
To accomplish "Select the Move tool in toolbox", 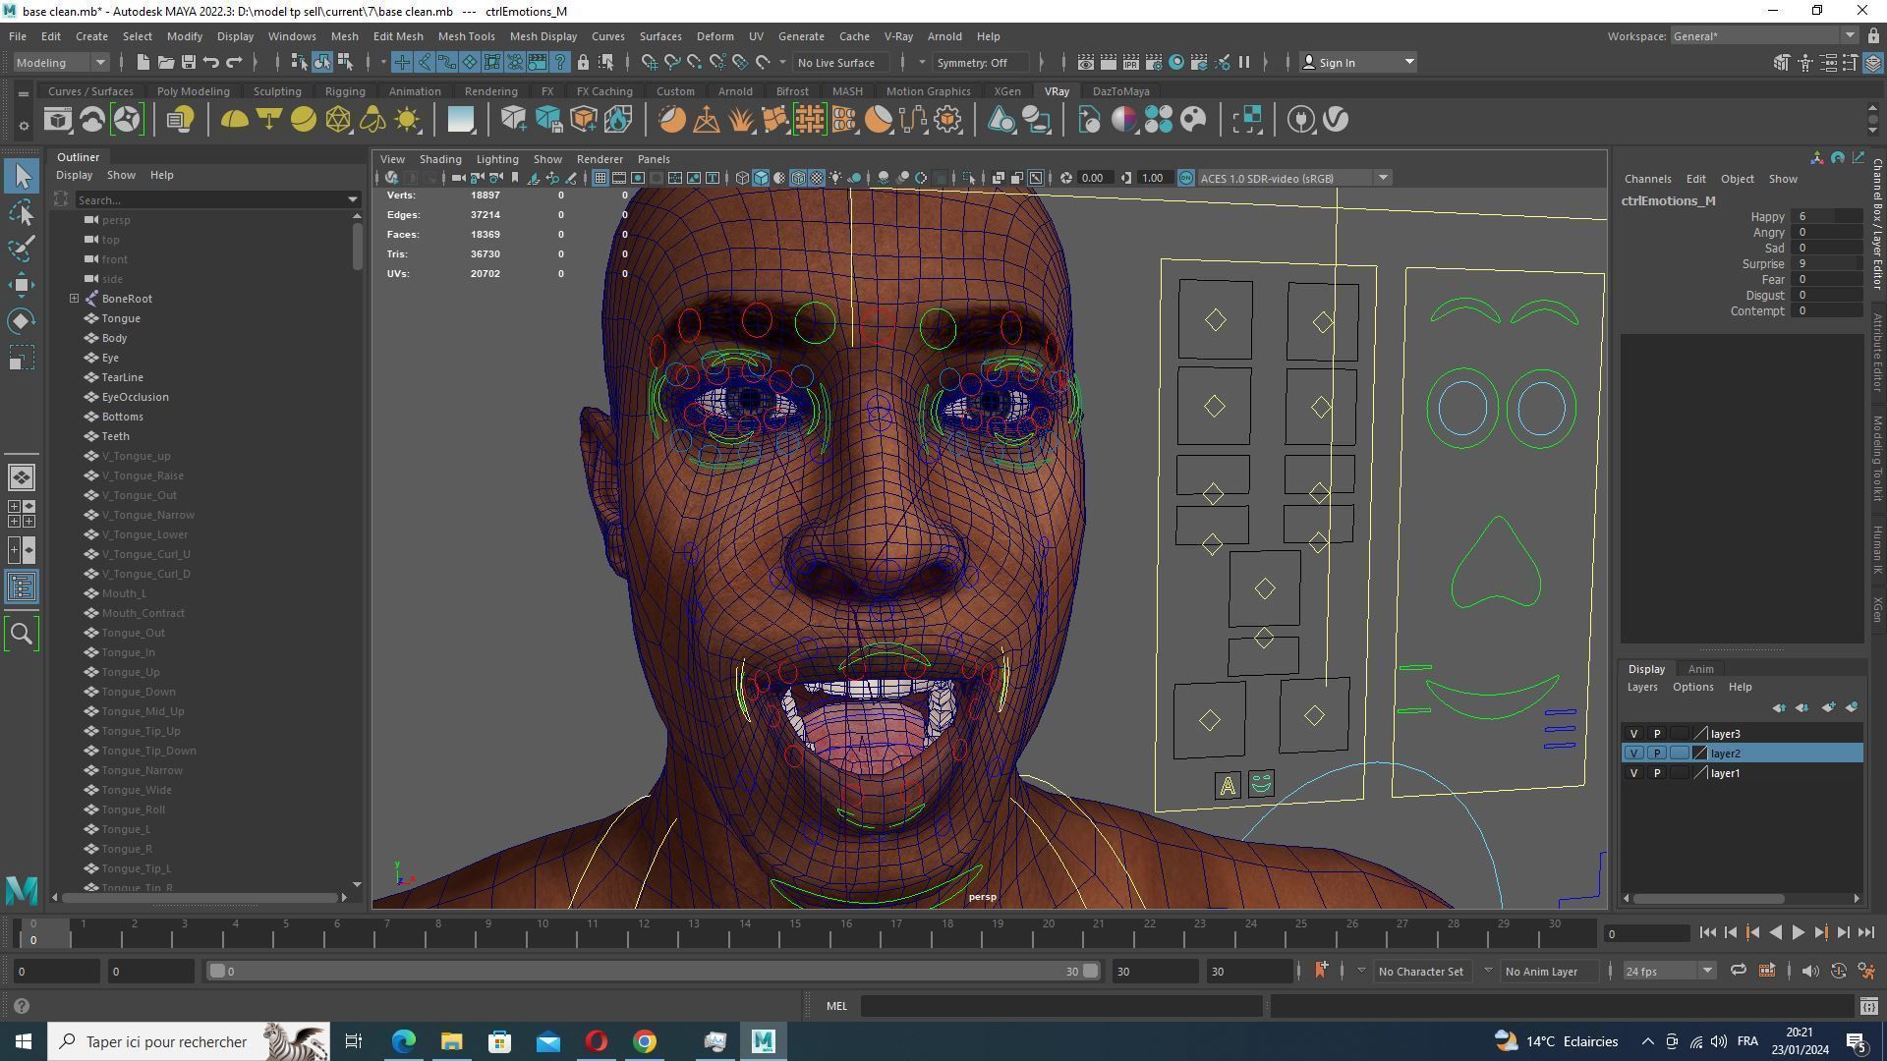I will tap(22, 285).
